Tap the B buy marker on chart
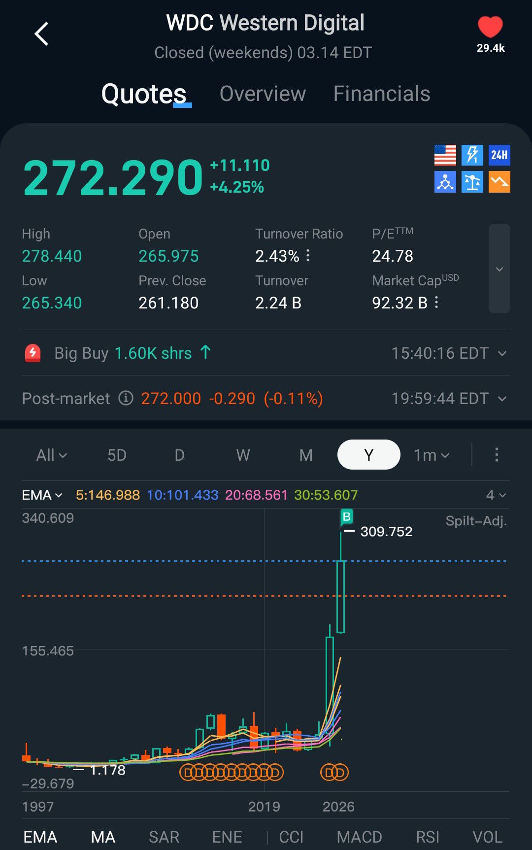 [347, 516]
